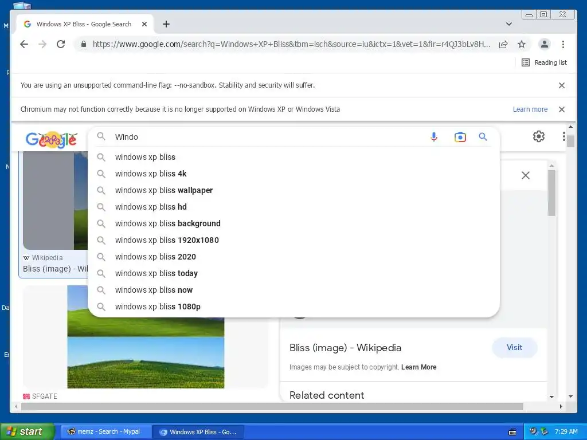Viewport: 587px width, 440px height.
Task: Select suggestion 'windows xp bliss wallpaper'
Action: 293,190
